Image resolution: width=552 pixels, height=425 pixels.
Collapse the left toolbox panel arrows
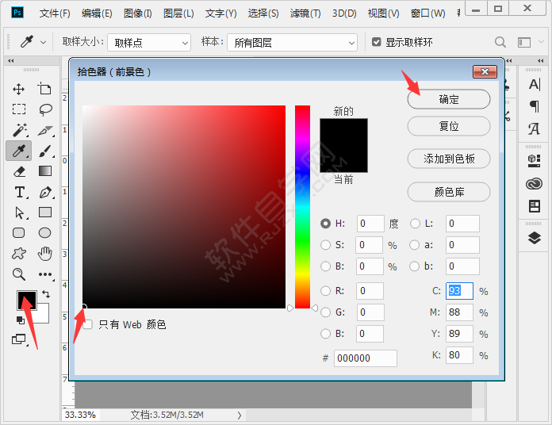point(11,61)
